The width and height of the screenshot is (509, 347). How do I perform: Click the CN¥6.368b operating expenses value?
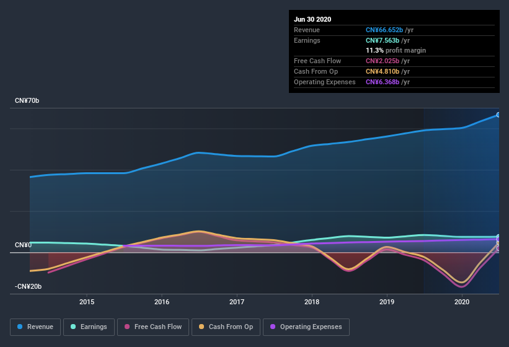click(383, 82)
